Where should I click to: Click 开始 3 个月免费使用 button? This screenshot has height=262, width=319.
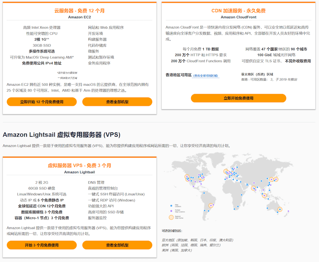[x=42, y=245]
